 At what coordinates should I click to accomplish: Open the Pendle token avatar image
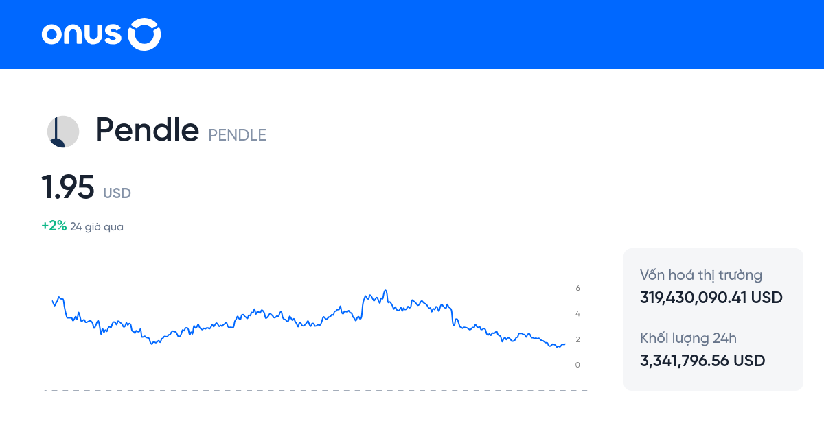[62, 130]
